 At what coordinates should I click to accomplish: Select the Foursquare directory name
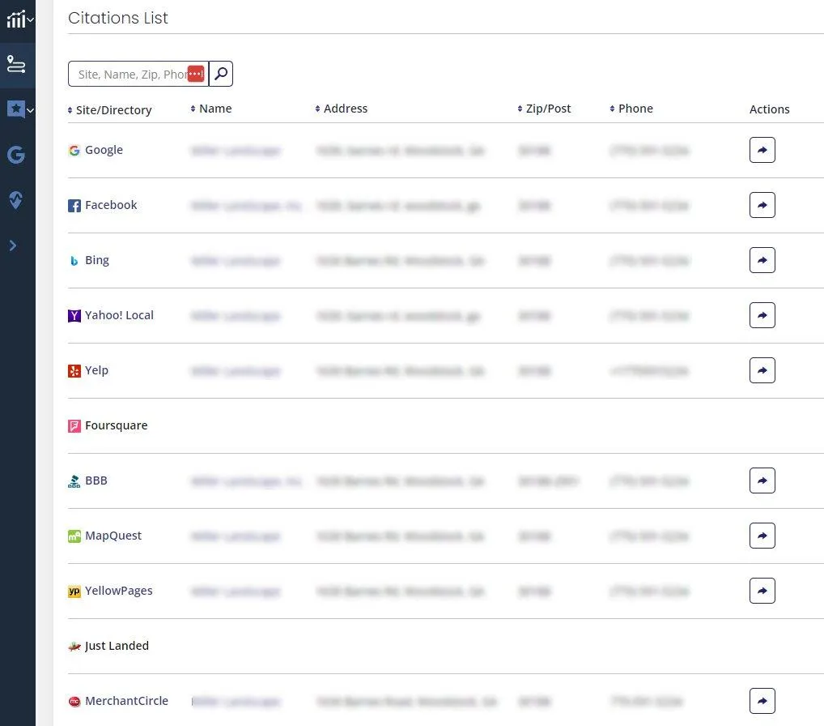tap(116, 425)
